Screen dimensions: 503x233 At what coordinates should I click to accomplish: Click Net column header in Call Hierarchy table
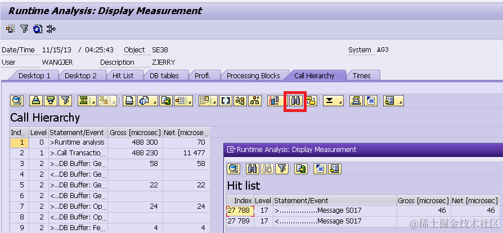point(186,133)
